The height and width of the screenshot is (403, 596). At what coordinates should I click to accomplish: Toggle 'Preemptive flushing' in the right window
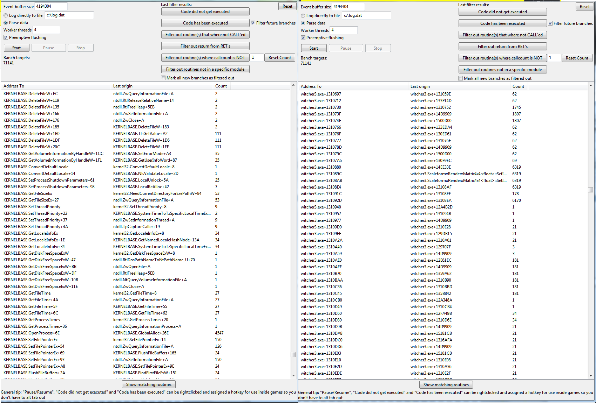tap(303, 38)
